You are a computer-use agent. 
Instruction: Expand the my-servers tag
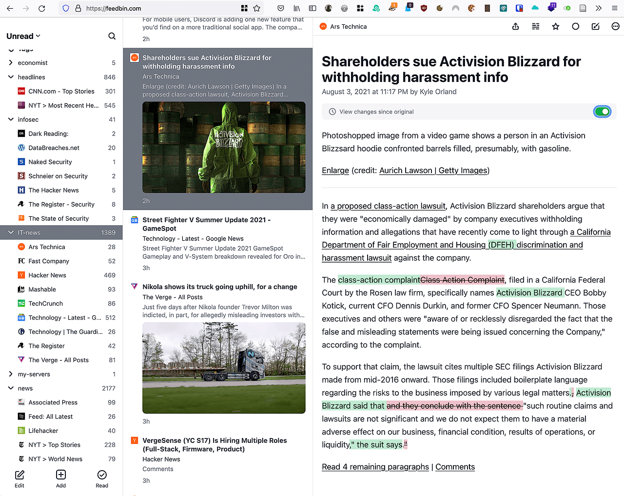[x=11, y=374]
